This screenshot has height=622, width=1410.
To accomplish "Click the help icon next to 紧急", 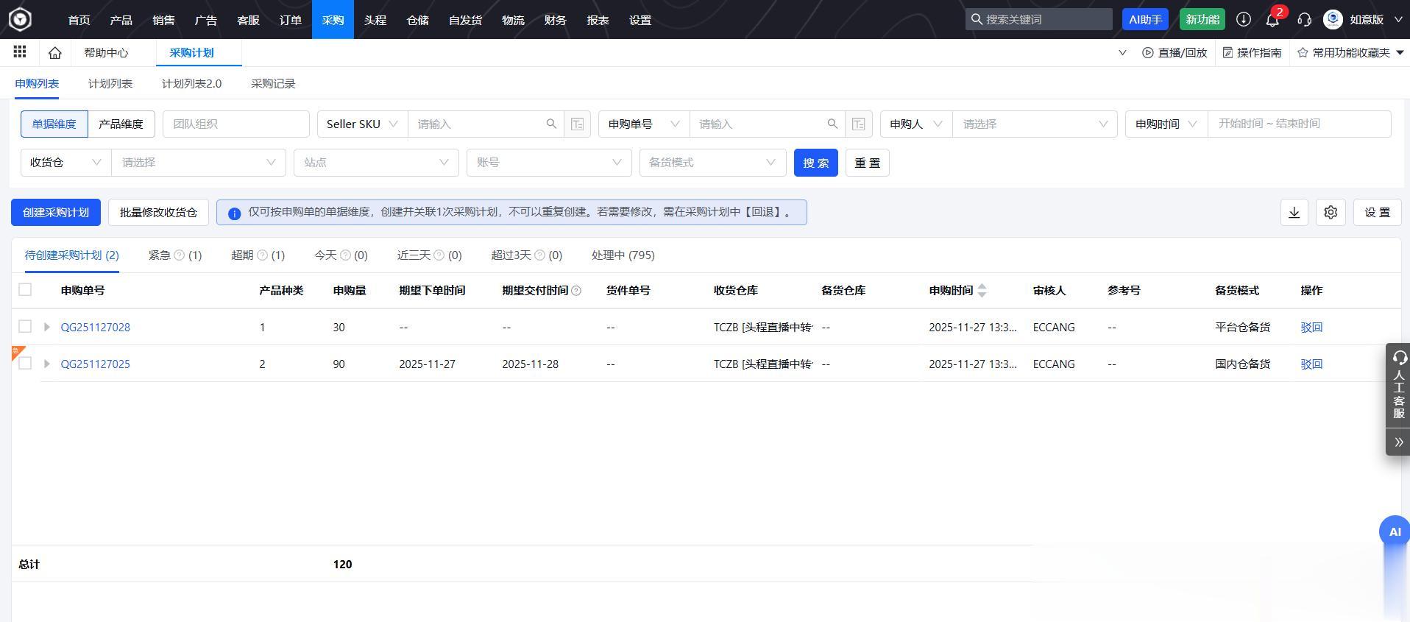I will click(179, 255).
